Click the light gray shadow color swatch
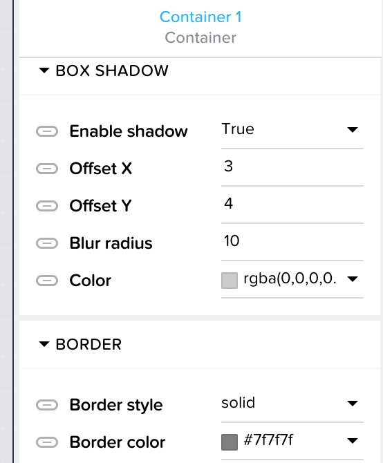The image size is (383, 463). (x=230, y=281)
